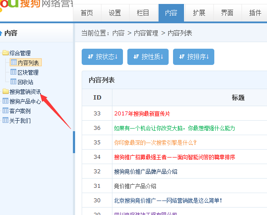
Task: Open the 按排序 order dropdown
Action: (x=193, y=57)
